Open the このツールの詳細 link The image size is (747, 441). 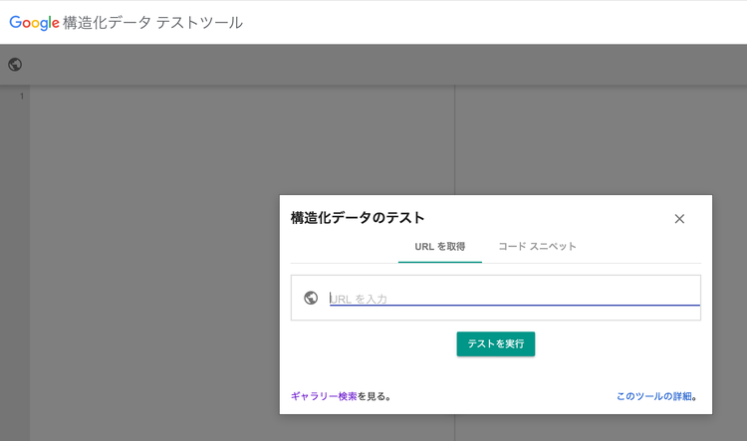pyautogui.click(x=654, y=396)
